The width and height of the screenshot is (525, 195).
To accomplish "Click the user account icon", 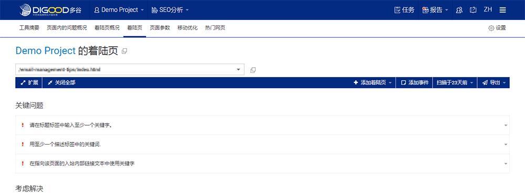I will click(x=459, y=10).
